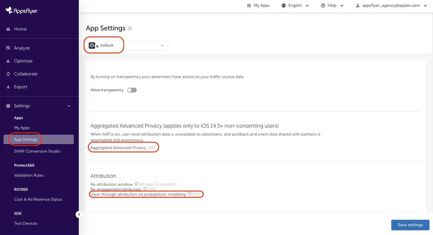Collapse the sidebar with the arrow button

79,214
